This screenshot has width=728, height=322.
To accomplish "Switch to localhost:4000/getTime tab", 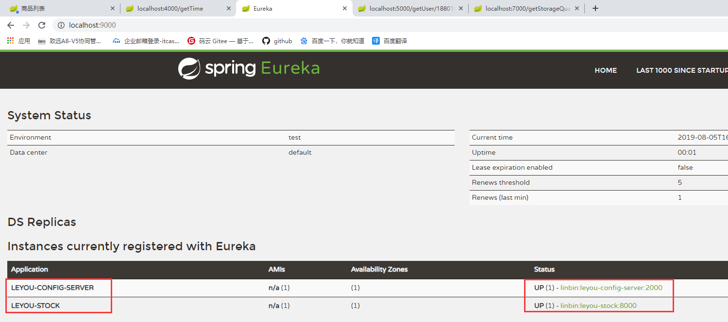I will click(178, 9).
